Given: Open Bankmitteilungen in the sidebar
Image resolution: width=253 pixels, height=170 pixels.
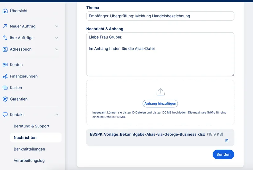Looking at the screenshot, I should pos(29,149).
